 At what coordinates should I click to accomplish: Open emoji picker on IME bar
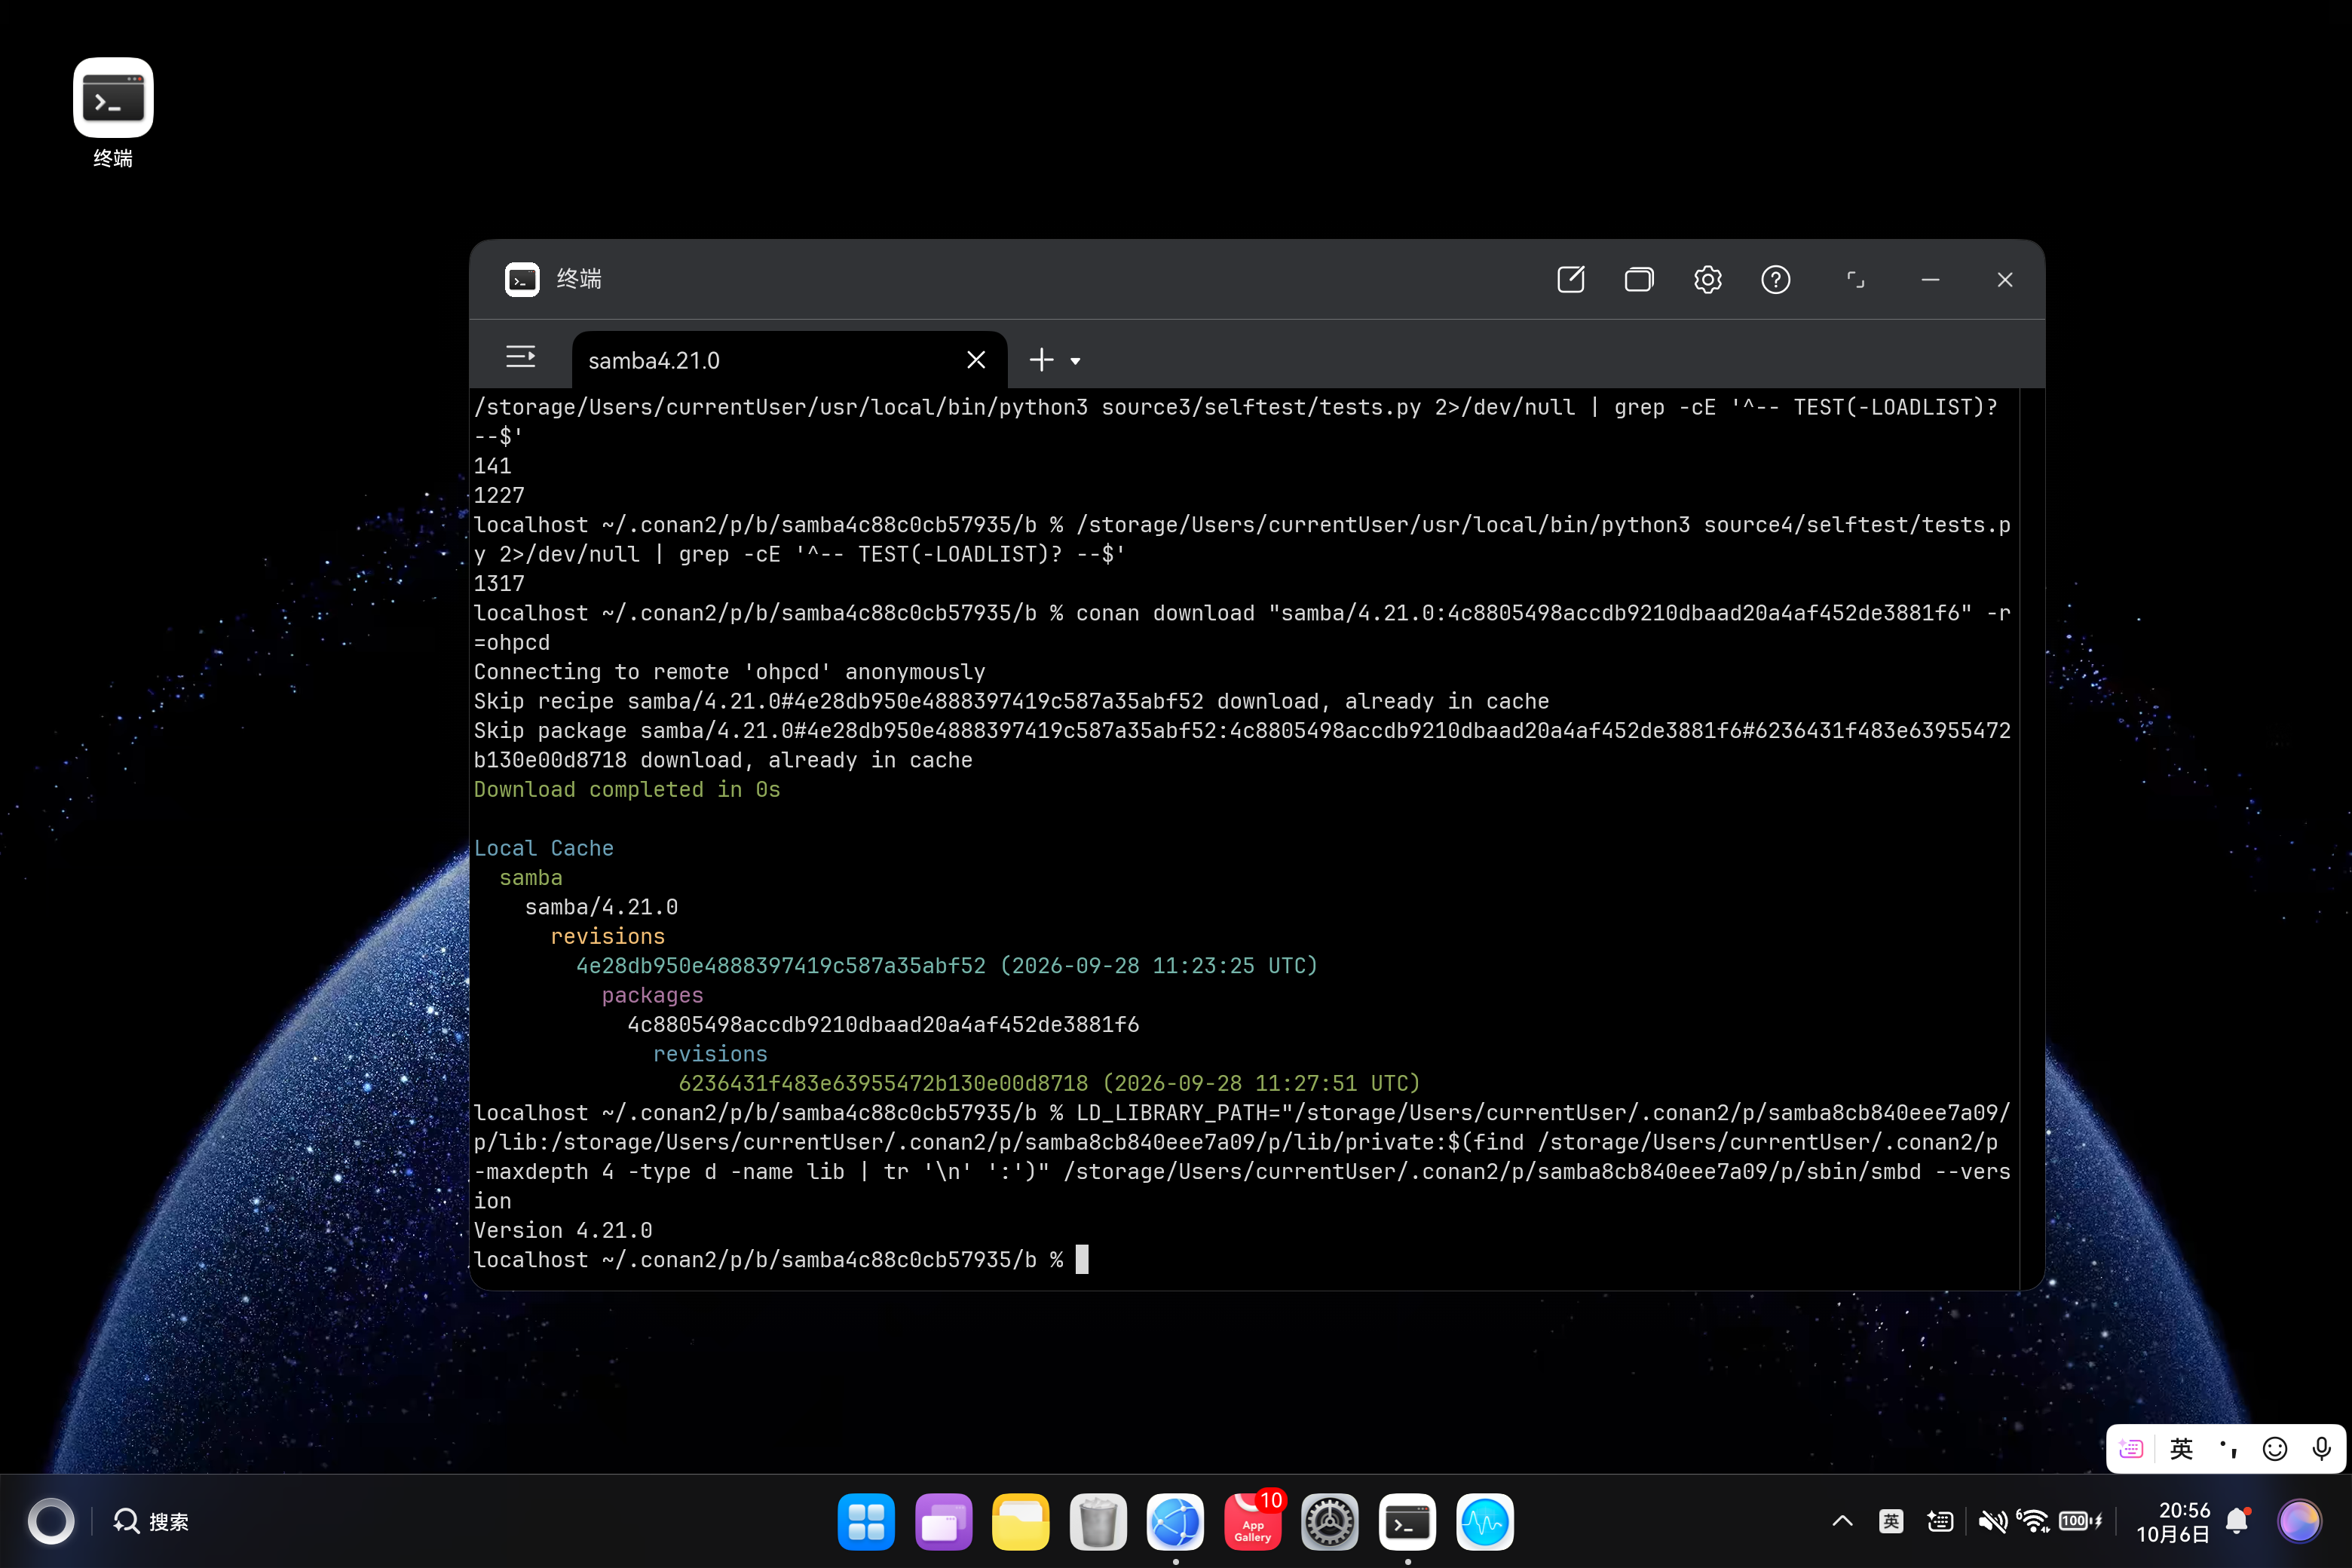coord(2275,1449)
